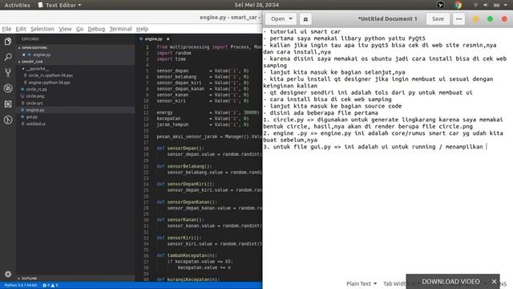Open the network indicator in system tray
The image size is (513, 289).
click(x=475, y=5)
